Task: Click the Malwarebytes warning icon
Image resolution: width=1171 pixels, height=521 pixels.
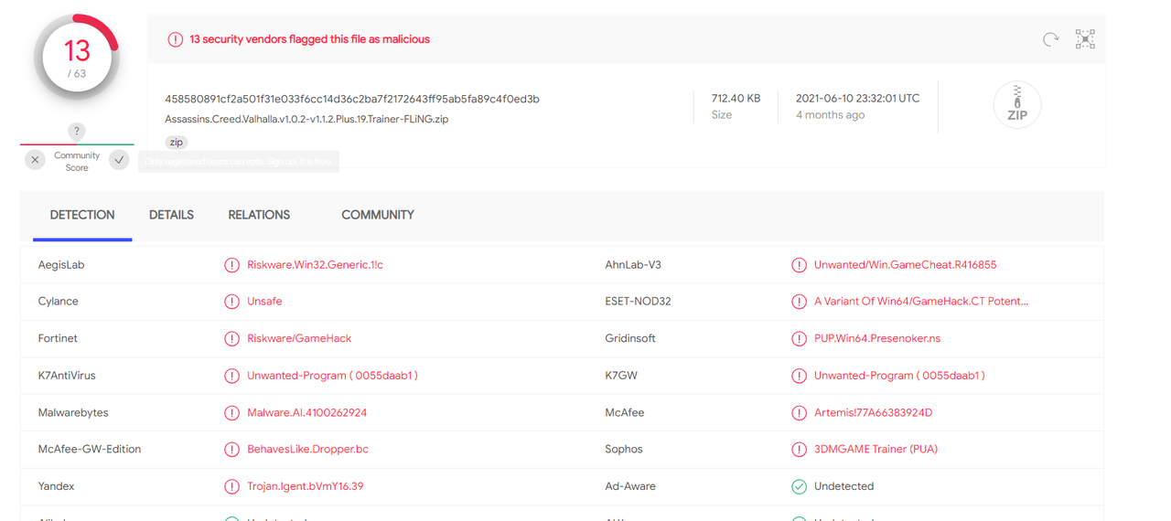Action: 232,413
